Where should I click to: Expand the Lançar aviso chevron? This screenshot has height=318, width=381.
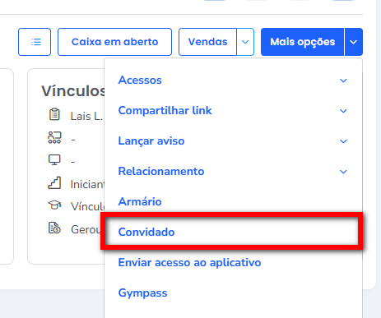[343, 141]
